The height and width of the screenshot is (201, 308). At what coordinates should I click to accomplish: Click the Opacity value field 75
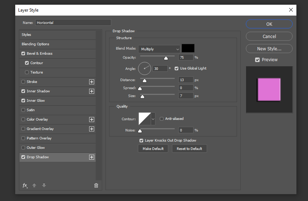pyautogui.click(x=186, y=57)
